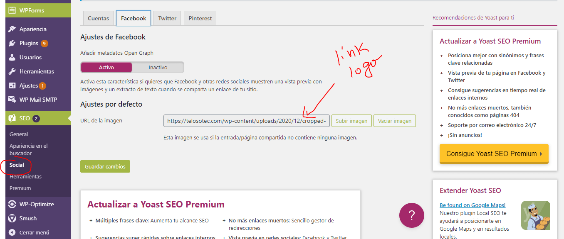Viewport: 564px width, 239px height.
Task: Click the Yoast SEO logo icon
Action: 12,118
